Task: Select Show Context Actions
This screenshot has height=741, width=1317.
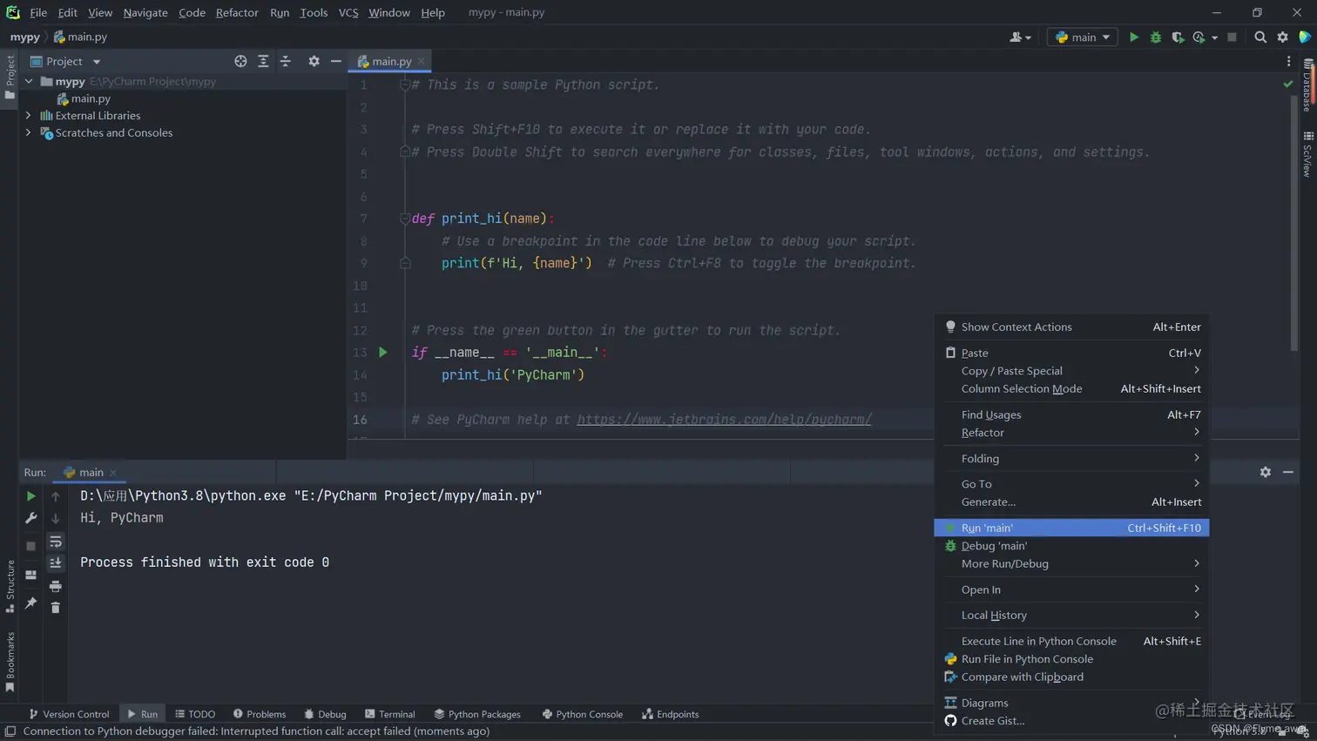Action: (1071, 327)
